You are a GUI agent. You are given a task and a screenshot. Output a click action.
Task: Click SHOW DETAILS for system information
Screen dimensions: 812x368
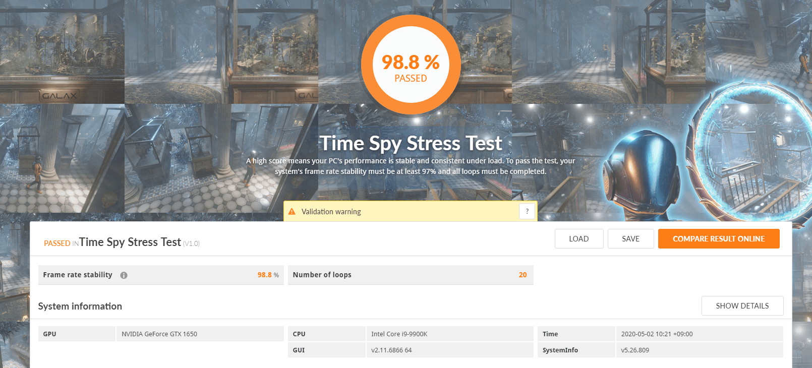pos(742,306)
